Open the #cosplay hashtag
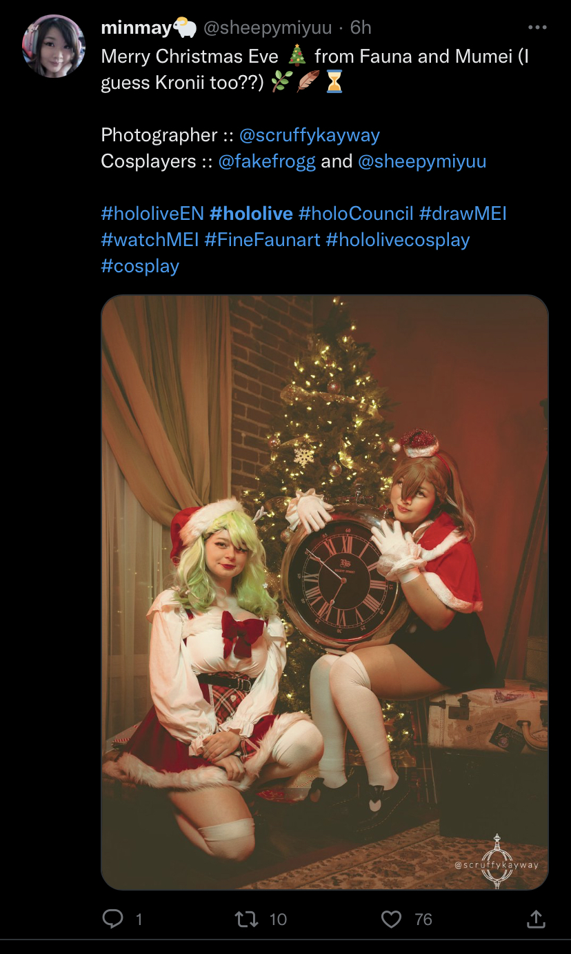Screen dimensions: 571x954 coord(140,266)
